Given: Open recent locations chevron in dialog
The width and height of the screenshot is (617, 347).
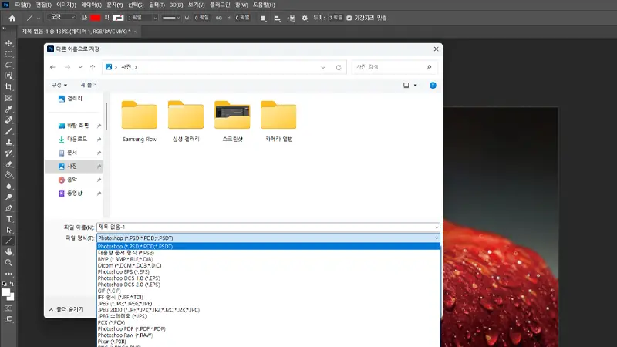Looking at the screenshot, I should (80, 67).
